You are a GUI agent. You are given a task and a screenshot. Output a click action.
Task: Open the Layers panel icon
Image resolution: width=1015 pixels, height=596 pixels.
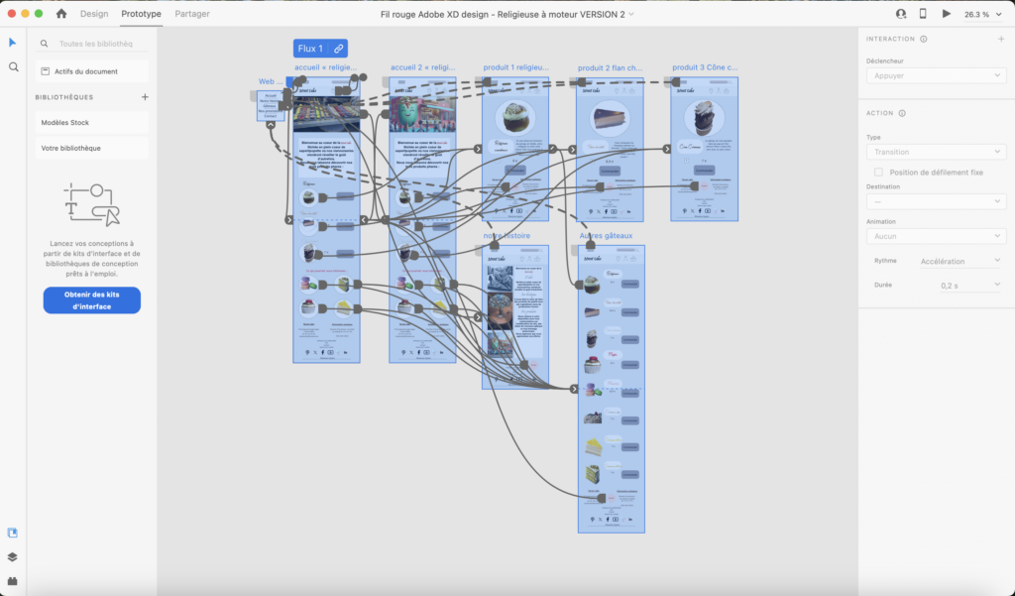click(13, 557)
